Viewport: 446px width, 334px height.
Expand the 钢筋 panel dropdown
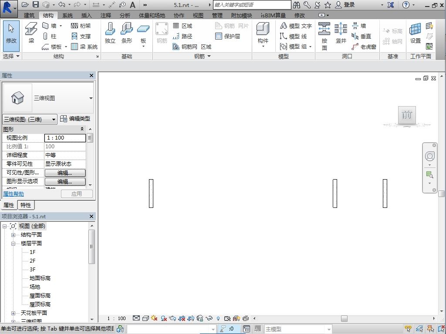(x=202, y=56)
